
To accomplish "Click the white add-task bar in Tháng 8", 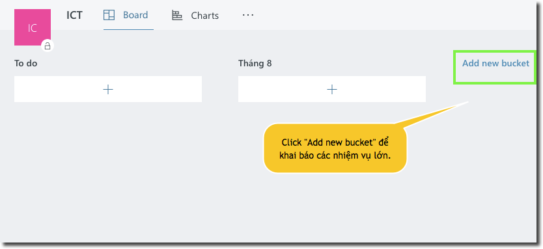I will point(332,89).
